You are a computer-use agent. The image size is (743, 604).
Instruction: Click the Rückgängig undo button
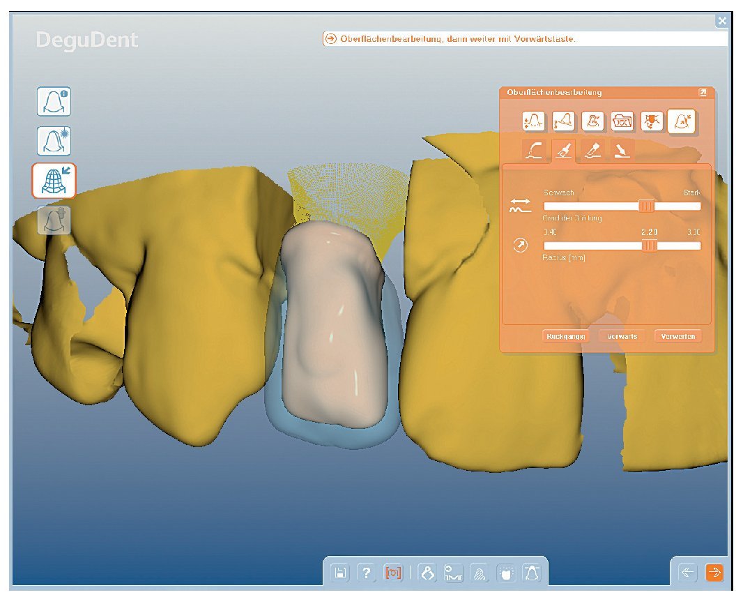[565, 336]
